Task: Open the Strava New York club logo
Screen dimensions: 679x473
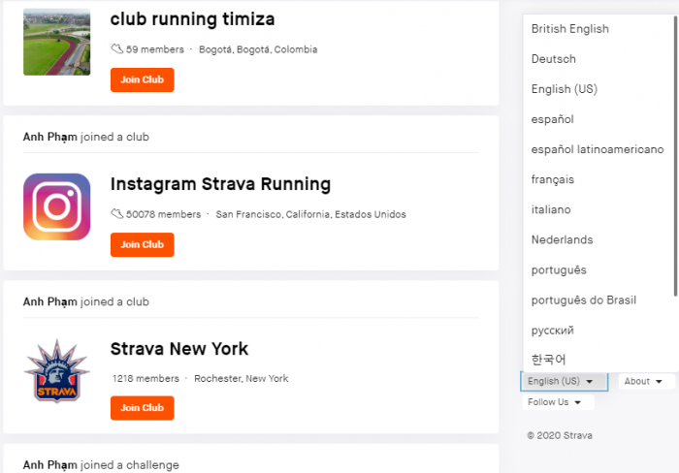Action: point(56,371)
